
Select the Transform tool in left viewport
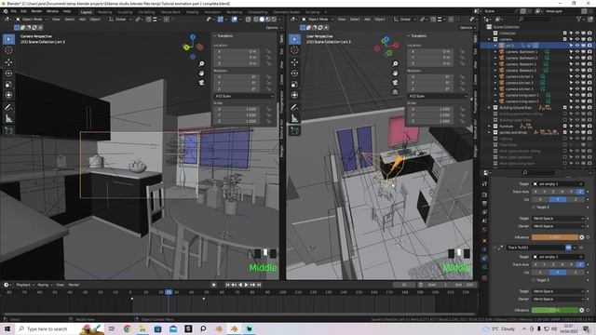coord(8,95)
